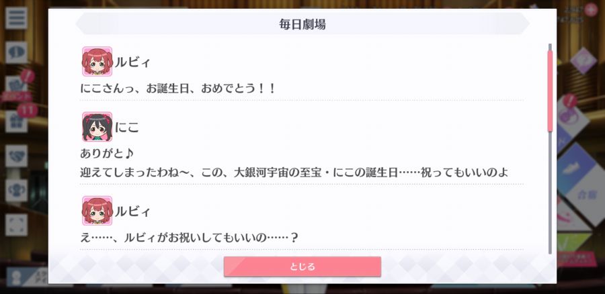Tap the pink plus button beside currency
605x294 pixels.
(590, 9)
